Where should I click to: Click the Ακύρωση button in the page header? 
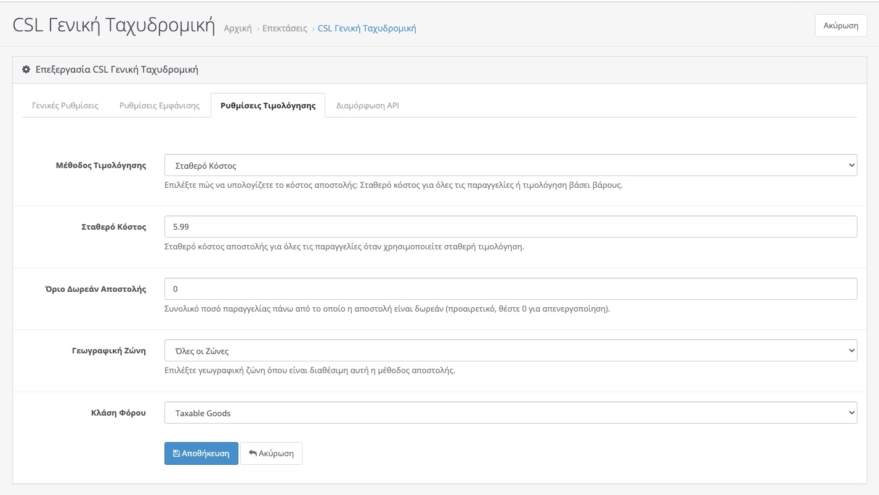point(841,25)
